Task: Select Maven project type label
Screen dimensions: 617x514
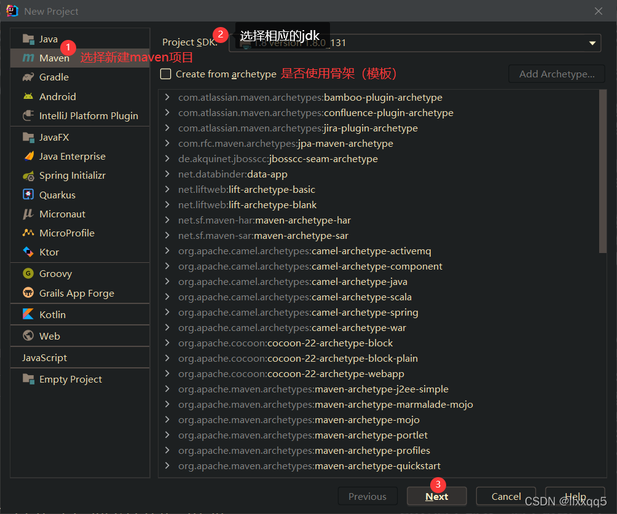Action: 54,58
